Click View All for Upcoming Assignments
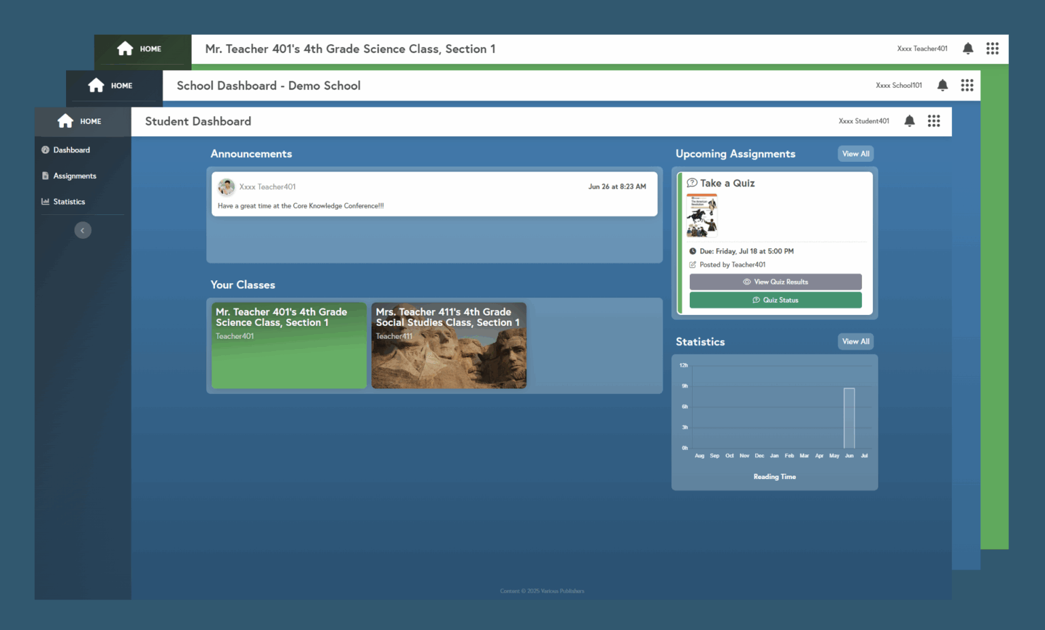 [x=855, y=153]
